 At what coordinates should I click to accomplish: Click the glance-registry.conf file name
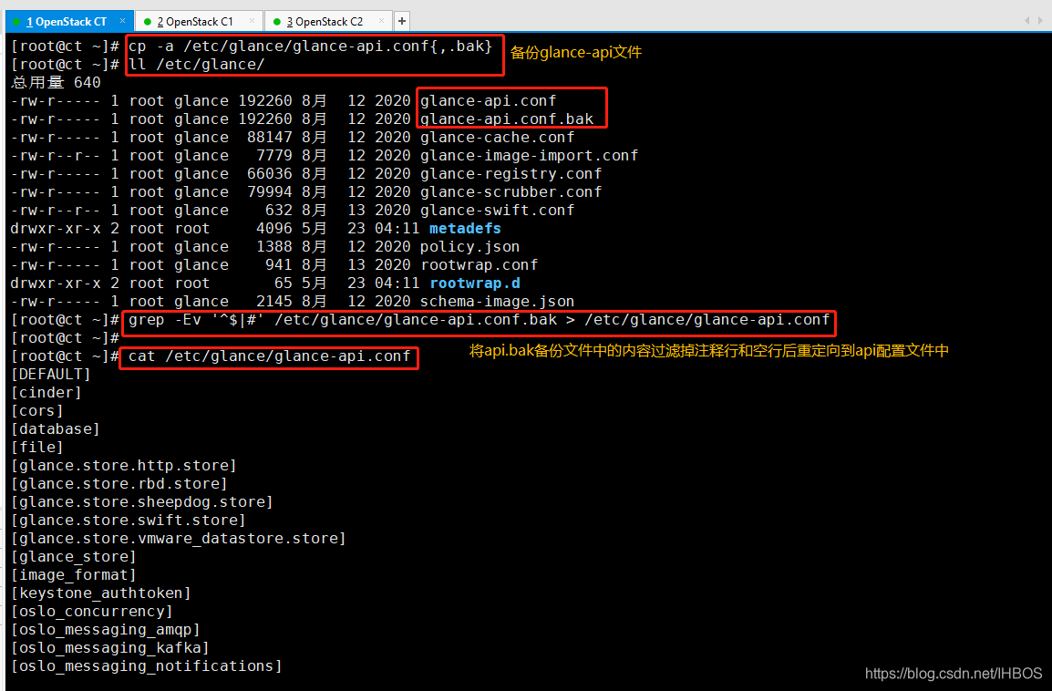pyautogui.click(x=511, y=173)
